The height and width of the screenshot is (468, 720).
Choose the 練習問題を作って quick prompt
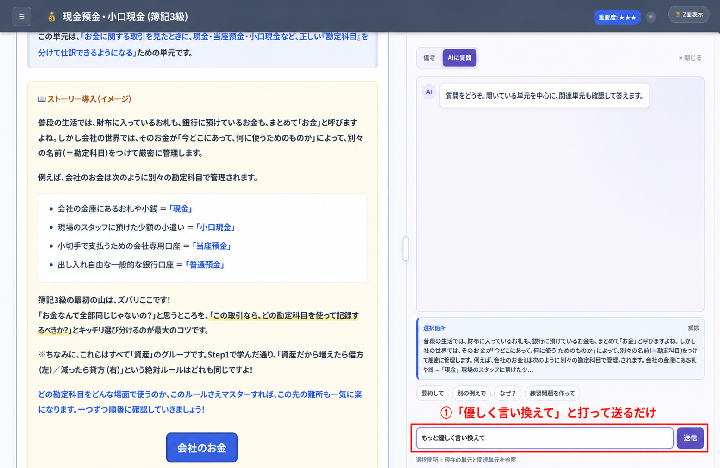(552, 394)
